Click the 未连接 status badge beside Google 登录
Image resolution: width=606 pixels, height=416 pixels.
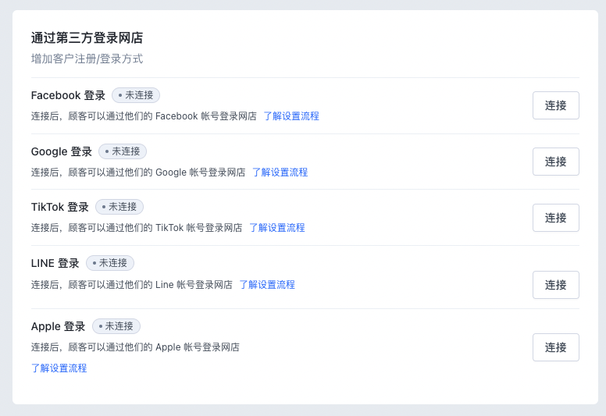[123, 151]
